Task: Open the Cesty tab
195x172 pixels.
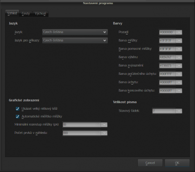Action: pos(26,14)
